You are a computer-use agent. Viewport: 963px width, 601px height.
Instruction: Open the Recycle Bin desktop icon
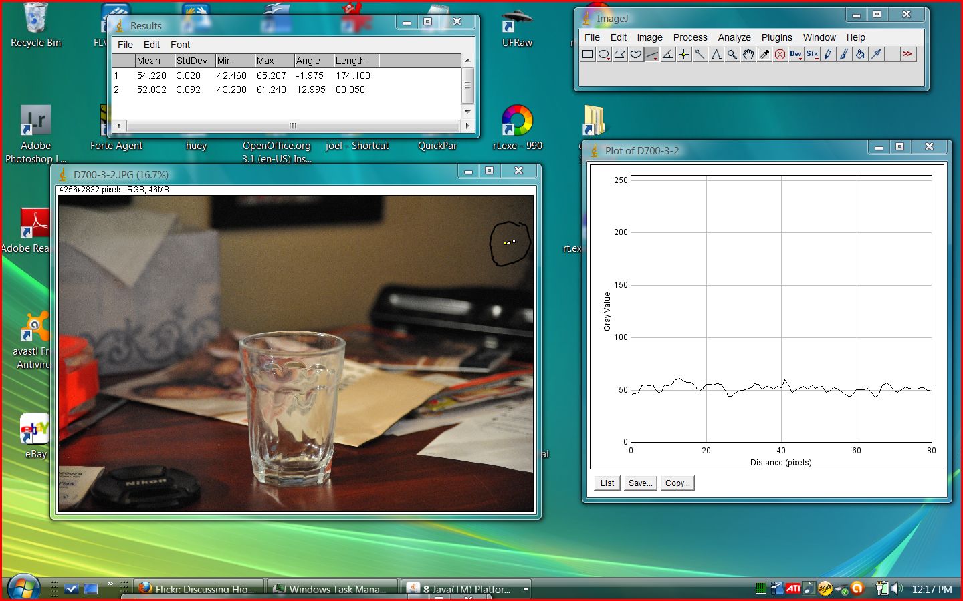pyautogui.click(x=35, y=25)
